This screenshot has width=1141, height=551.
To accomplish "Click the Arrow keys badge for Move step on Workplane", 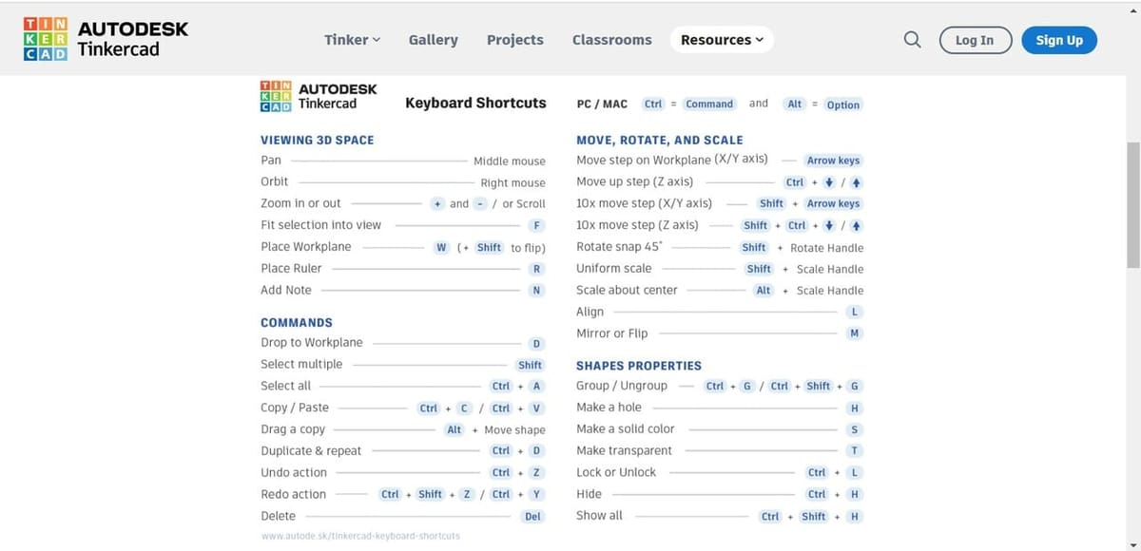I will 833,161.
